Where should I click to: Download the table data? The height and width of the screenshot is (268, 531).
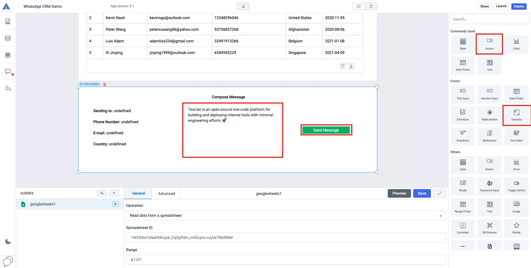351,66
